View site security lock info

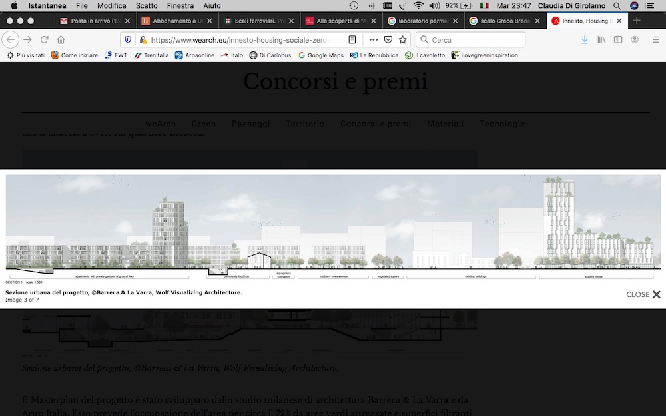143,40
